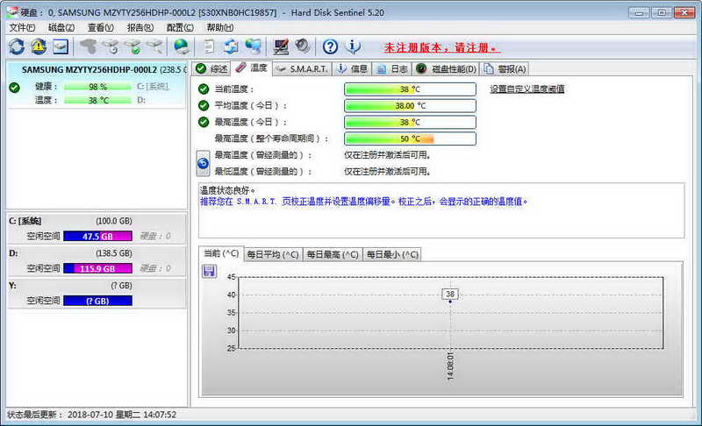Click the blue info toolbar icon
This screenshot has width=702, height=426.
coord(353,46)
